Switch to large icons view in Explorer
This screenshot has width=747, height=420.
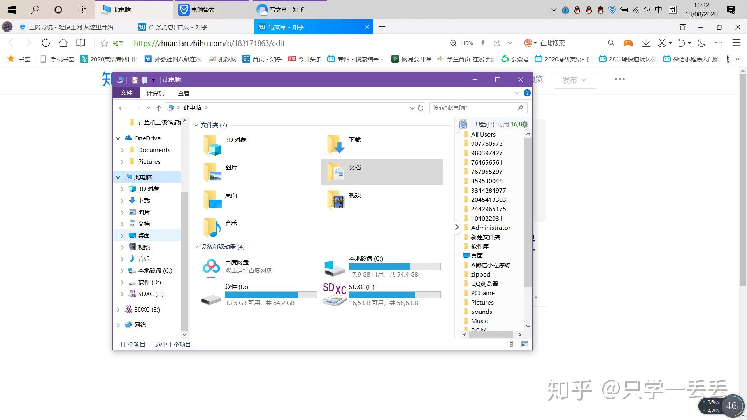pyautogui.click(x=525, y=344)
